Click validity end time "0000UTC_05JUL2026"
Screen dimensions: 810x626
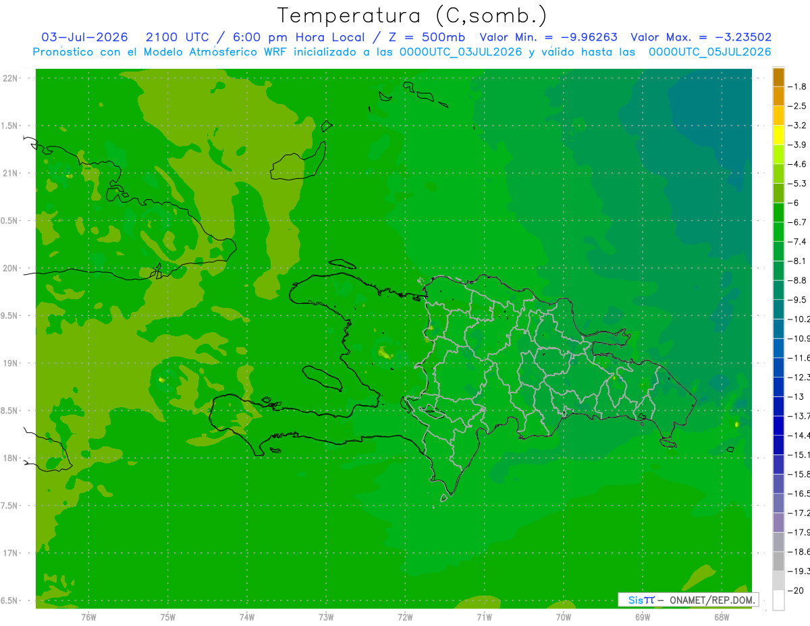pyautogui.click(x=710, y=52)
